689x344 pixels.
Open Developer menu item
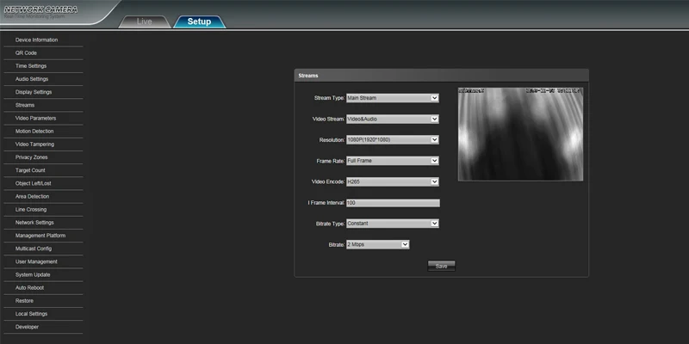(27, 327)
